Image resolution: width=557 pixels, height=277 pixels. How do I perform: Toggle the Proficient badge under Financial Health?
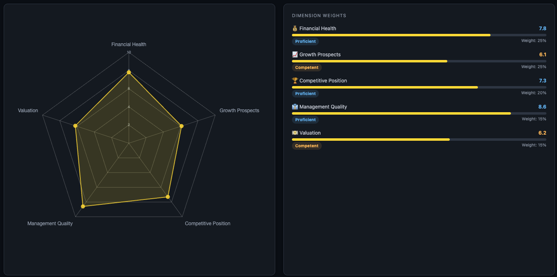305,41
